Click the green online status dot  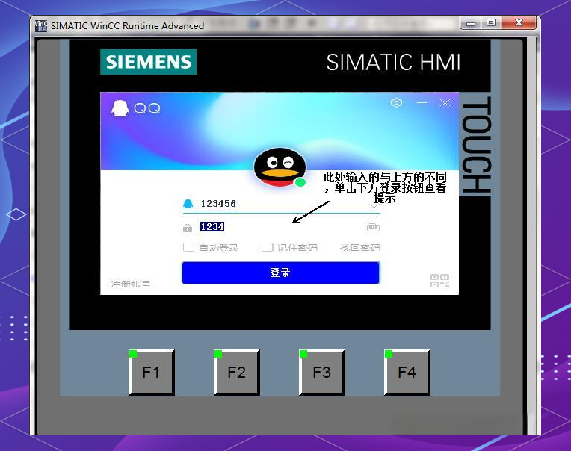(x=300, y=182)
